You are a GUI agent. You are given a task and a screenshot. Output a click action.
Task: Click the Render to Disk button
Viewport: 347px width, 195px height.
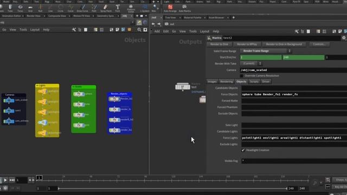coord(219,44)
